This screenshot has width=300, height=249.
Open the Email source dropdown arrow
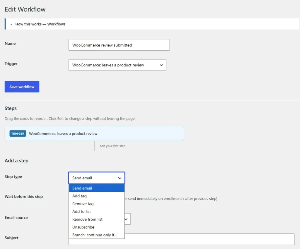(x=126, y=219)
